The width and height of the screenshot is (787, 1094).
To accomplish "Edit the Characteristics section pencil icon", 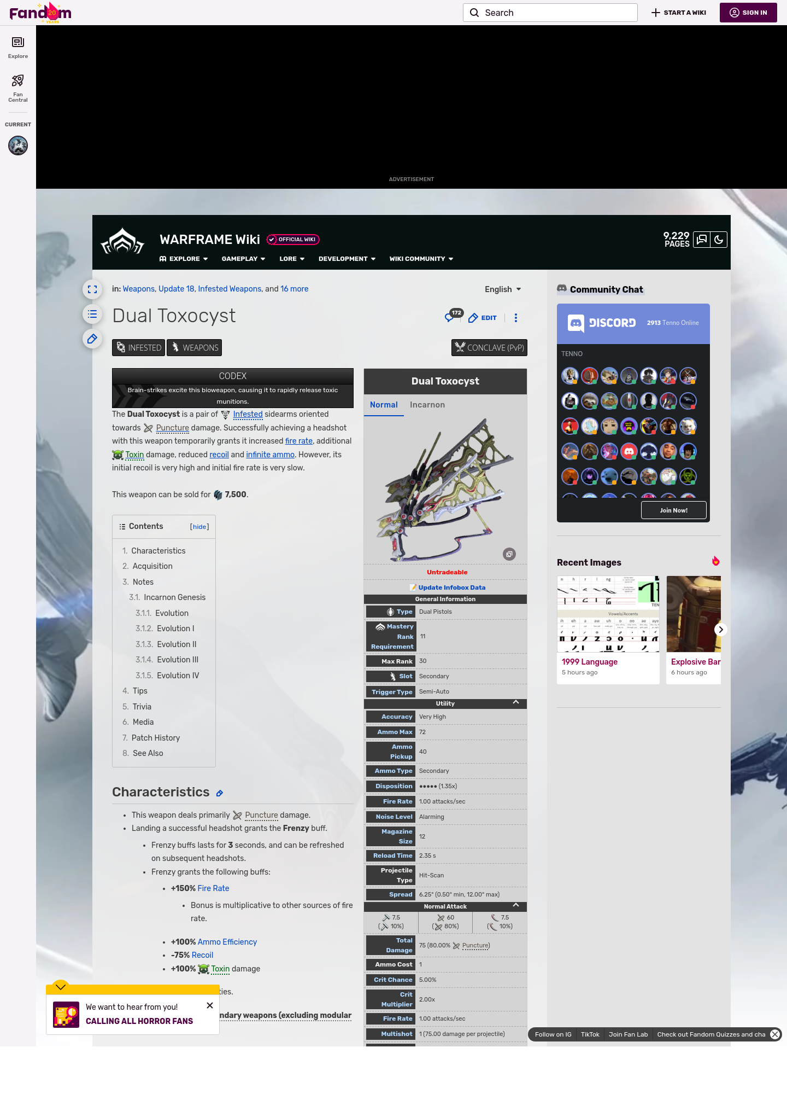I will 220,793.
